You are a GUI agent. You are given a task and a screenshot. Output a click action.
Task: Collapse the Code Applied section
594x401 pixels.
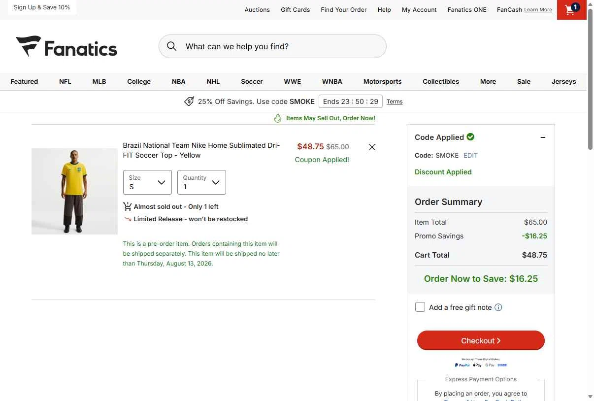tap(543, 137)
